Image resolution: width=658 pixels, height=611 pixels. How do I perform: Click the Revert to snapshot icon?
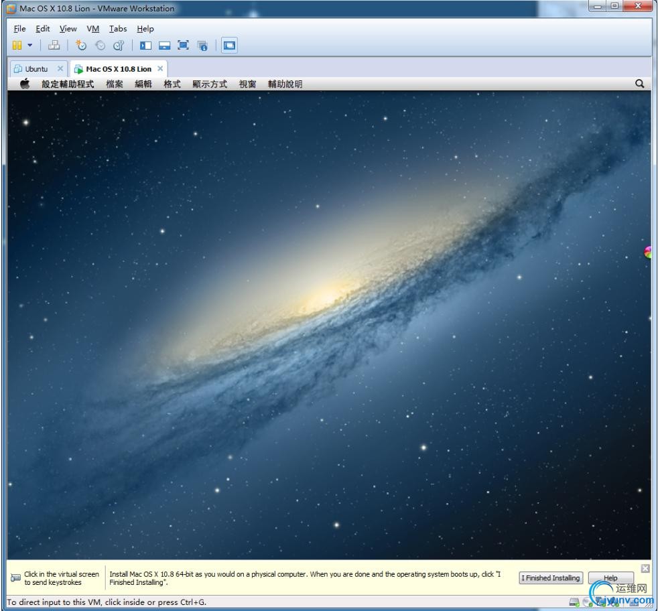100,46
